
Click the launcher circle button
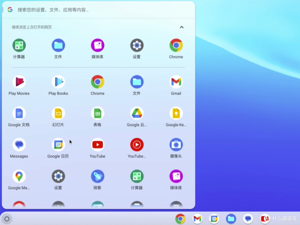click(7, 219)
